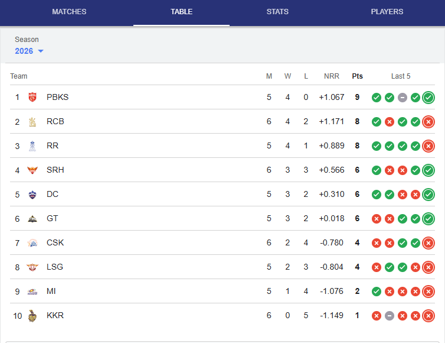Click the LSG team name
This screenshot has width=445, height=343.
point(55,267)
